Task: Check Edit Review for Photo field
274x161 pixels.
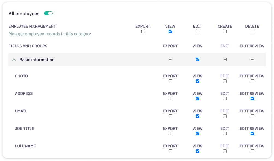Action: click(252, 81)
